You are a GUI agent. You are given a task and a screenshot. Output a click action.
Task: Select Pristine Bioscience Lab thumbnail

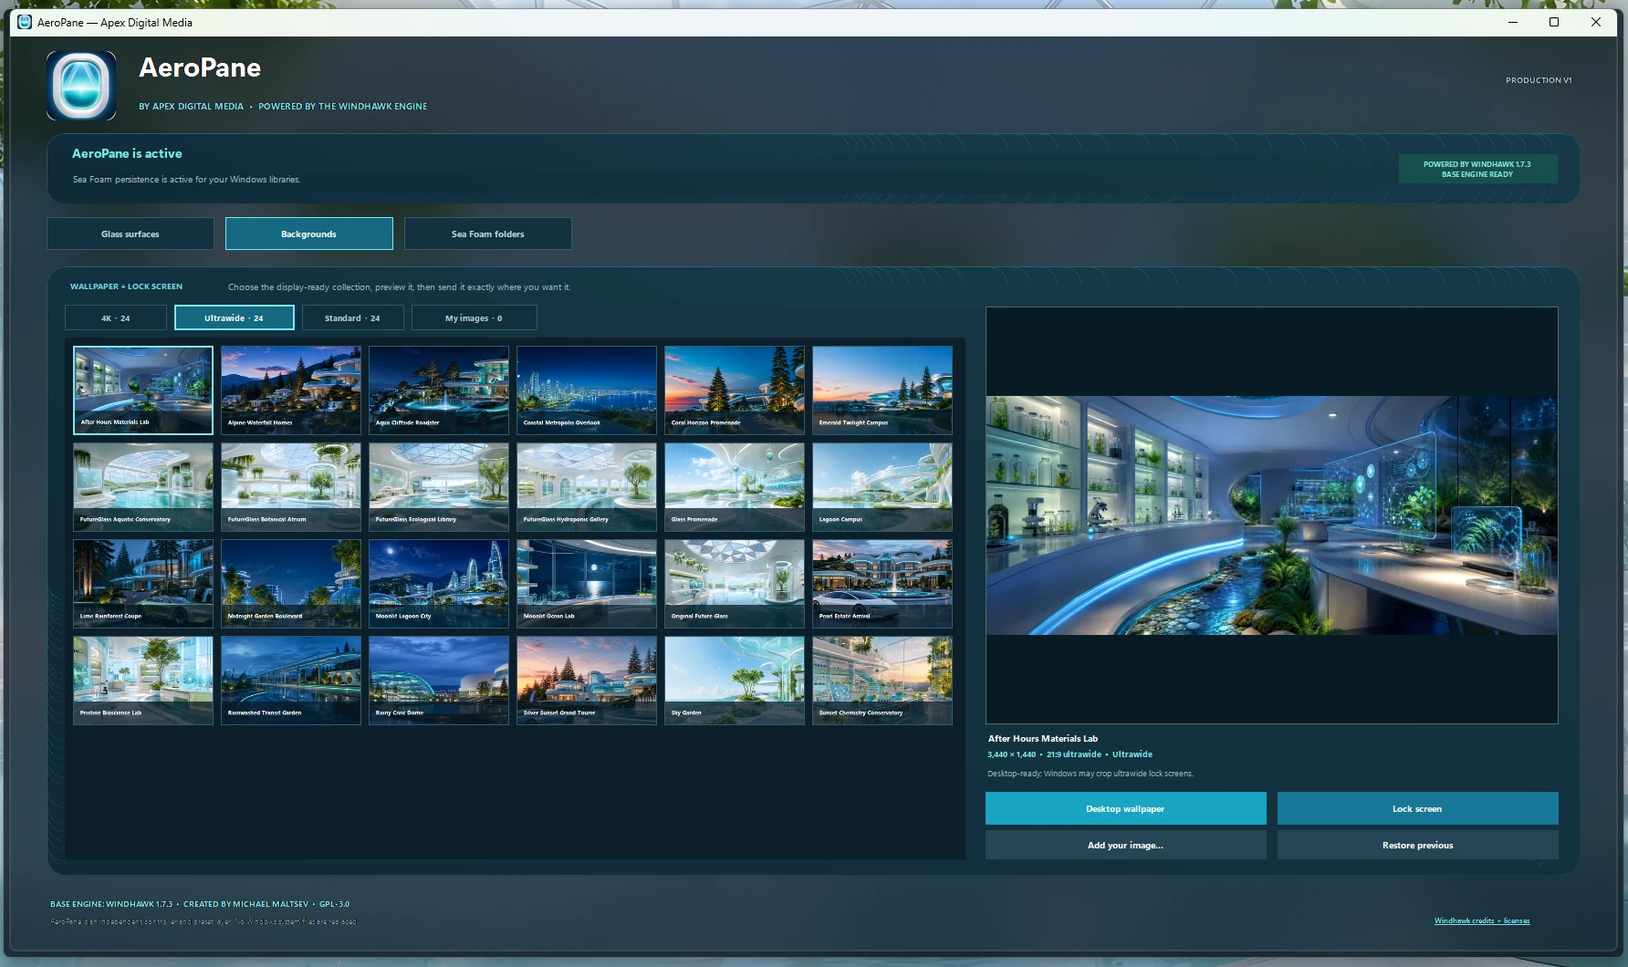pyautogui.click(x=143, y=681)
